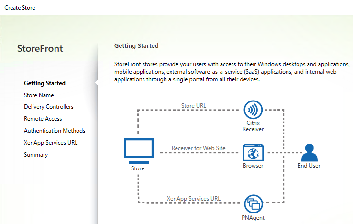The image size is (353, 224).
Task: Click the Store URL diagram label
Action: pos(194,106)
